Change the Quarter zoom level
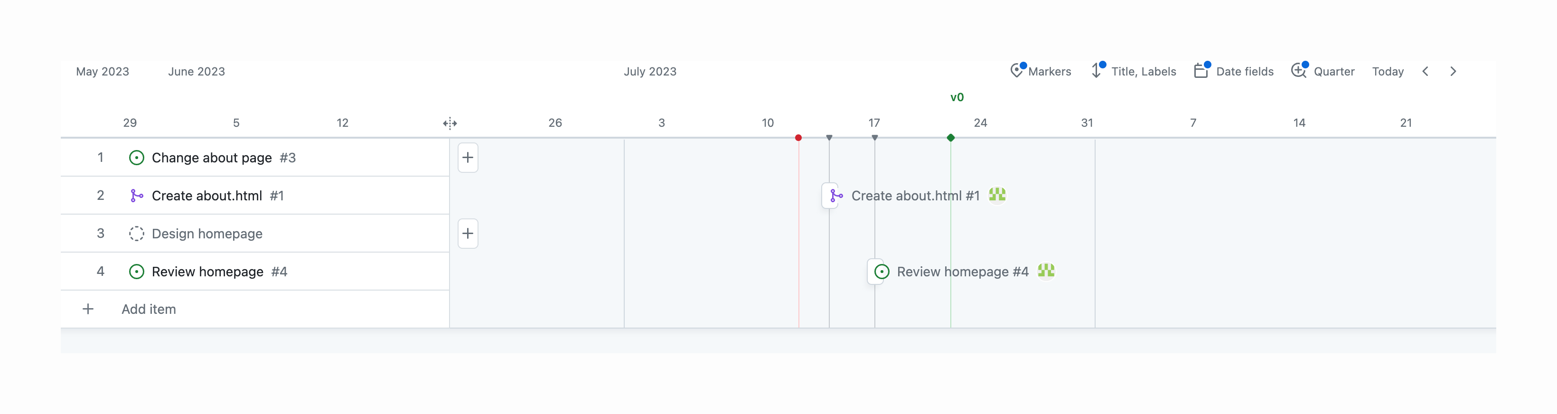This screenshot has height=414, width=1557. [x=1323, y=71]
